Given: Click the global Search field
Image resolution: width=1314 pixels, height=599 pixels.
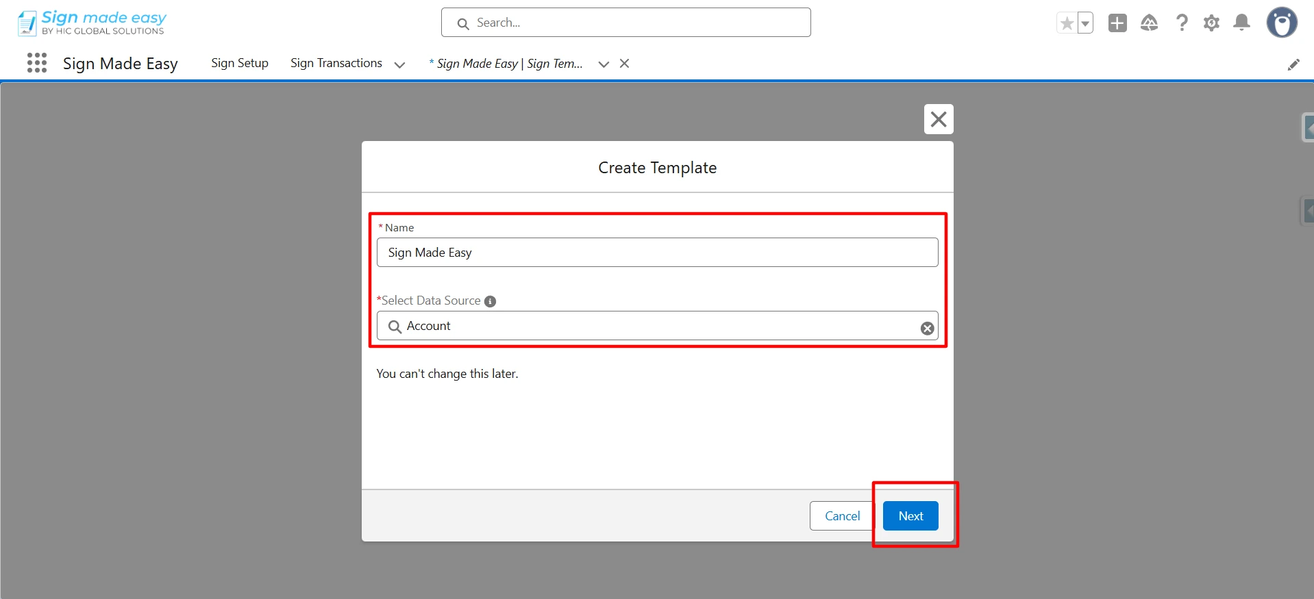Looking at the screenshot, I should pyautogui.click(x=626, y=23).
